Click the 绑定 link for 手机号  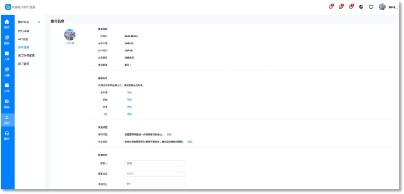coord(129,93)
